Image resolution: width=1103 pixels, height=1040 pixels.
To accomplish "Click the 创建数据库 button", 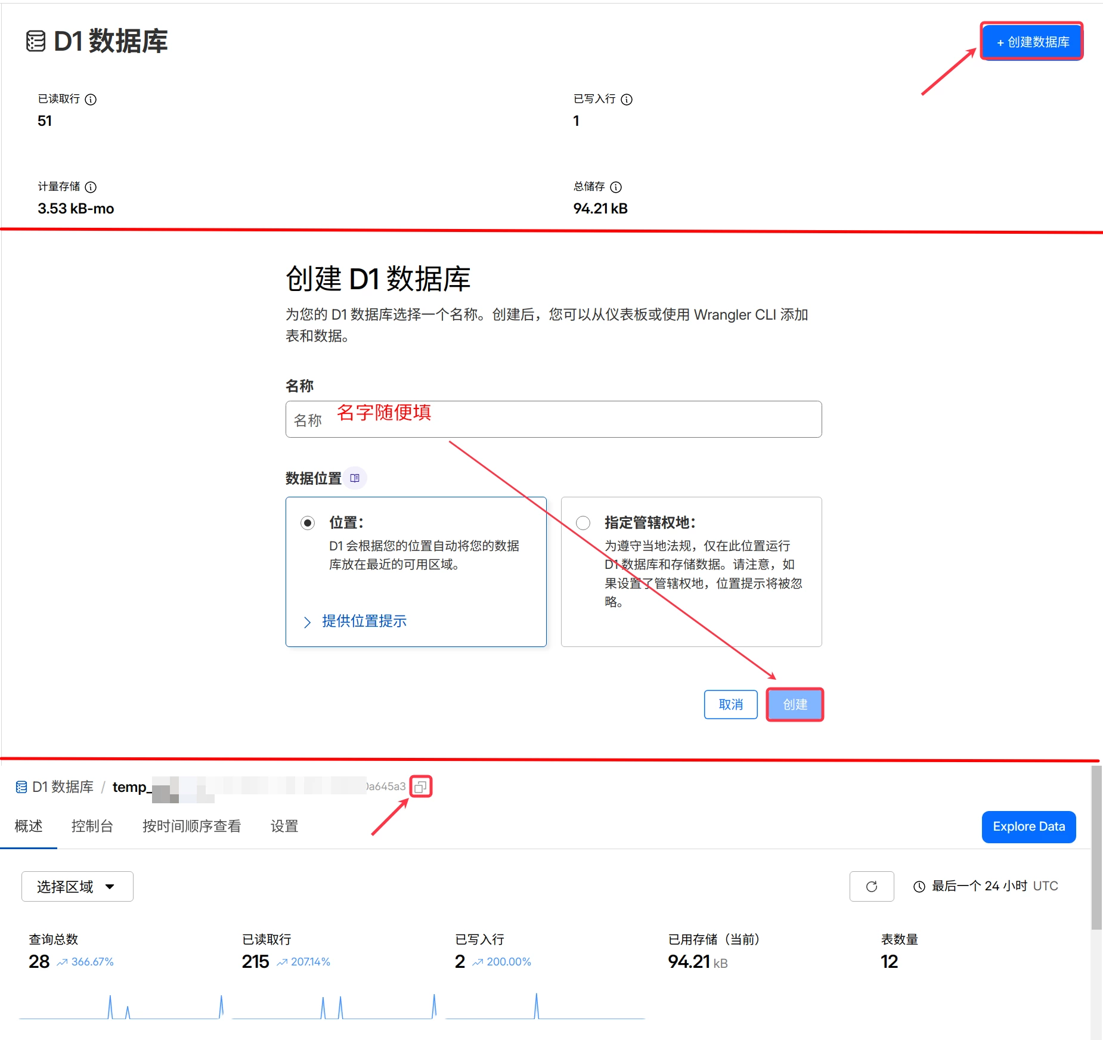I will tap(1031, 41).
